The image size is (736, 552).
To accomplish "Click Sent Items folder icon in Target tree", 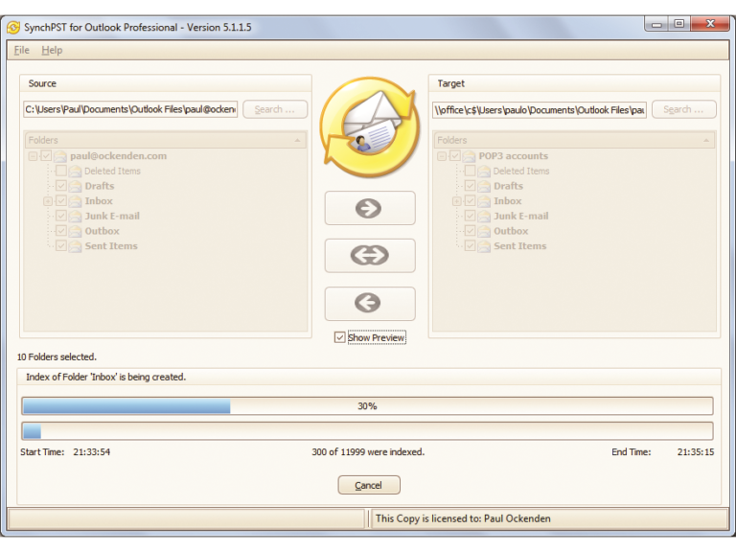I will click(484, 246).
